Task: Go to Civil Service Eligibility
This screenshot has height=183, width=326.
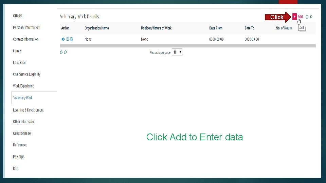Action: pyautogui.click(x=26, y=74)
